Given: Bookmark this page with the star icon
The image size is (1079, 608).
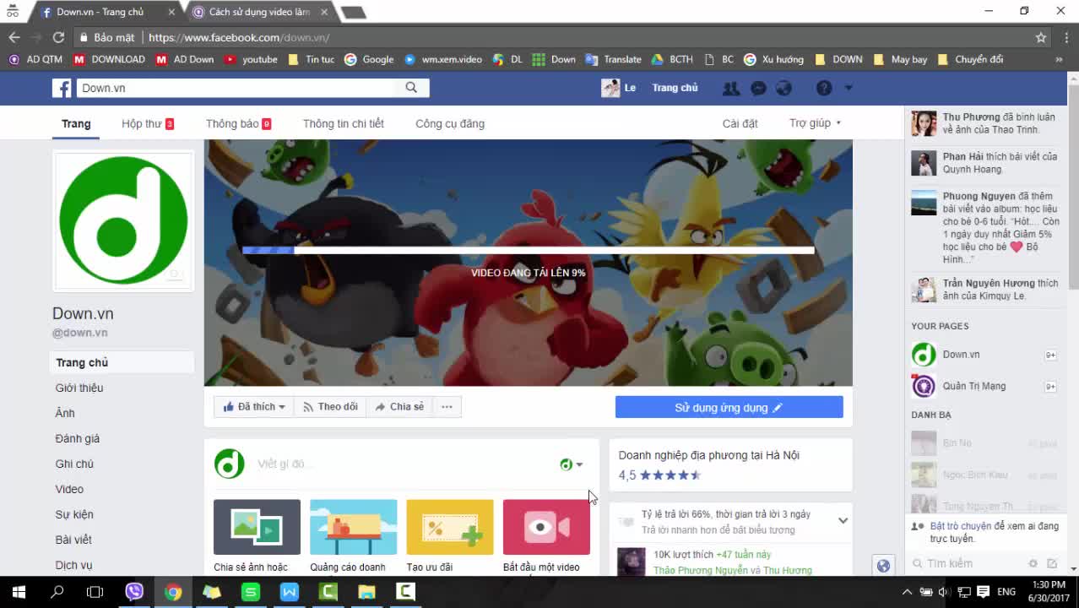Looking at the screenshot, I should 1041,37.
